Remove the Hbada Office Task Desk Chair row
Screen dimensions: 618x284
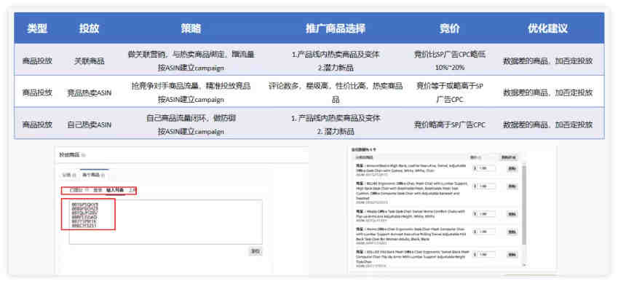512,214
